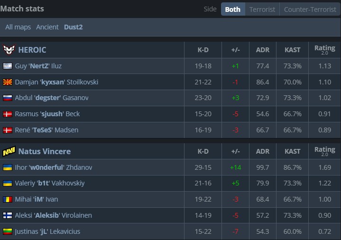
Task: Click the Danish flag next to sjuush
Action: click(8, 114)
